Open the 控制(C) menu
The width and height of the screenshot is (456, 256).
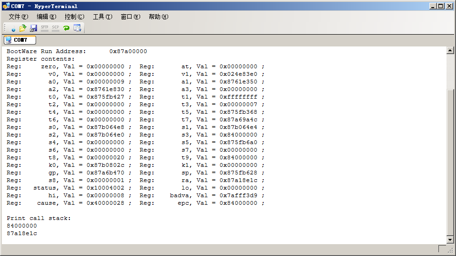[x=75, y=17]
